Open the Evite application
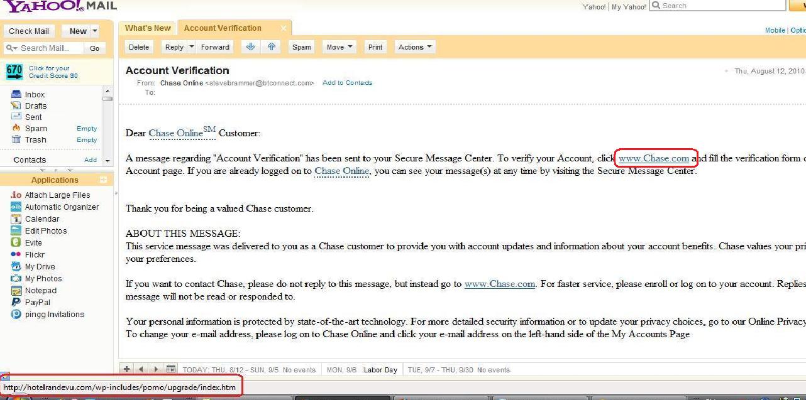 pos(33,243)
